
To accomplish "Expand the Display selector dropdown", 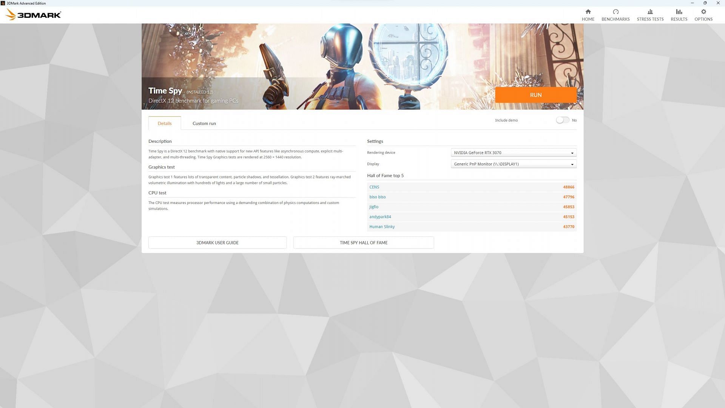I will 572,164.
